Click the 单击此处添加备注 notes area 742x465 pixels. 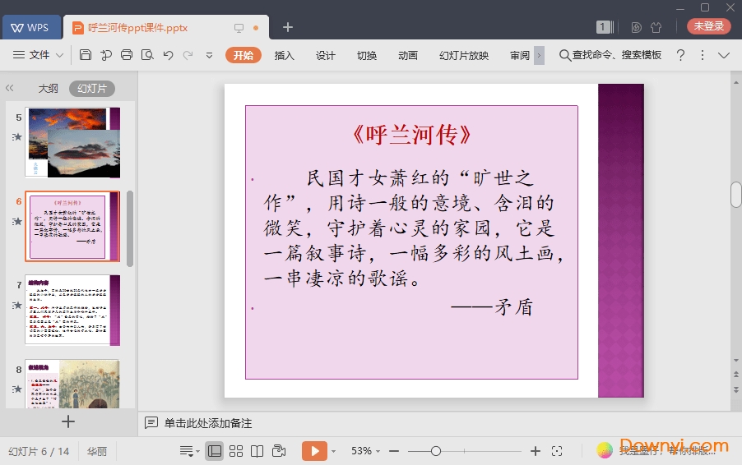click(208, 423)
